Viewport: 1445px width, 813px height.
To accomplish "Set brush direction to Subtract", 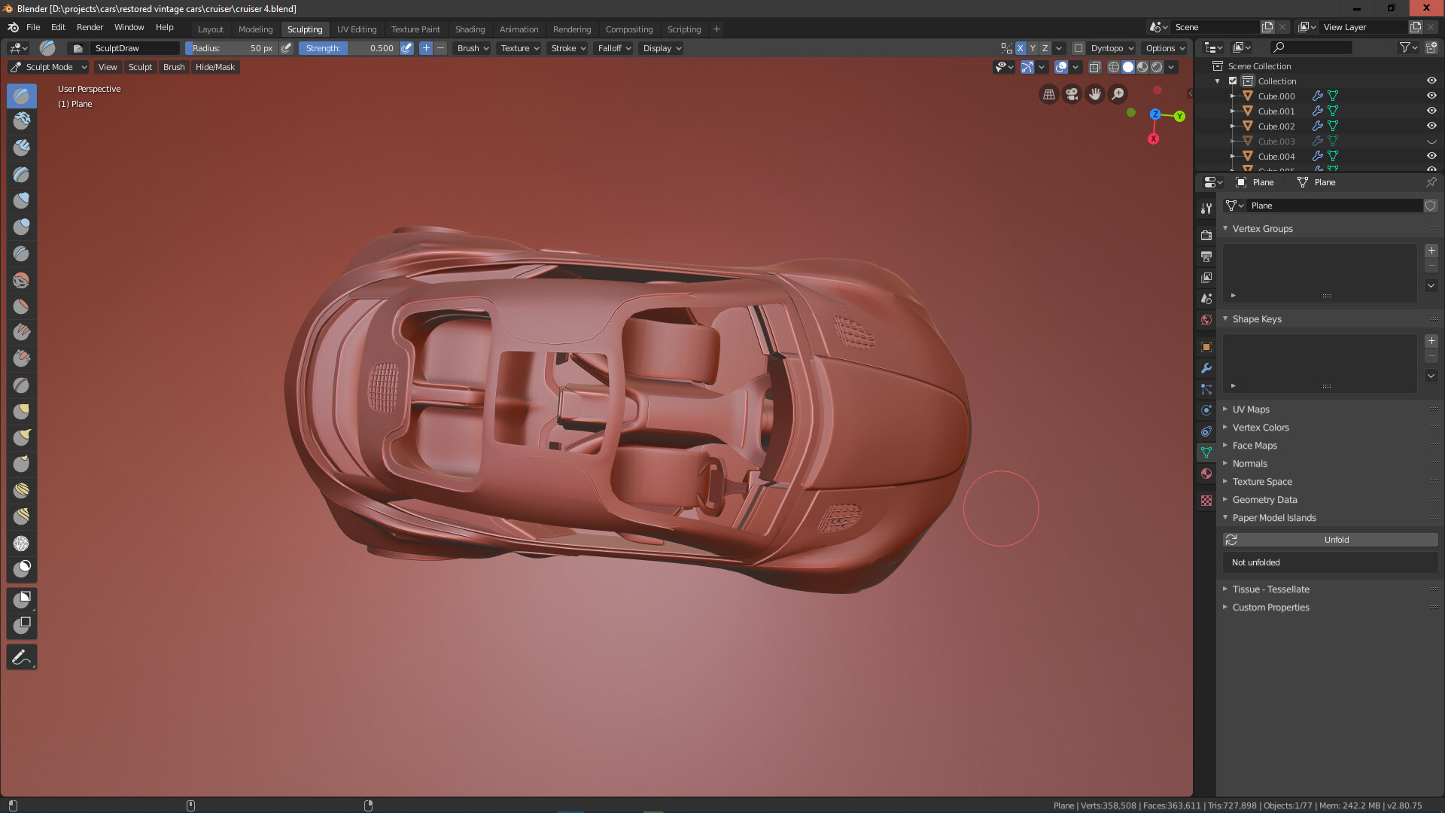I will pos(441,48).
